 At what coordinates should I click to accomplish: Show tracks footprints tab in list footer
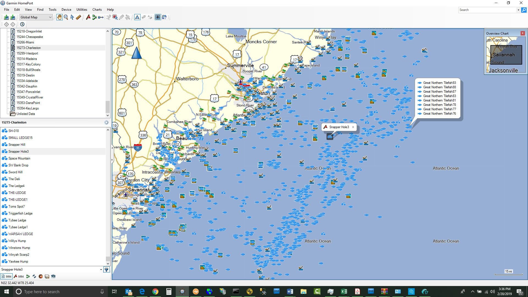tap(34, 276)
